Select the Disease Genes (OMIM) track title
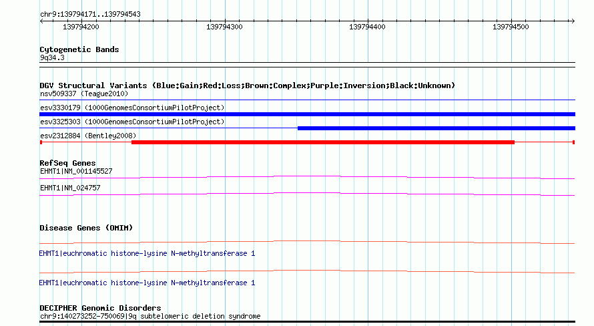The width and height of the screenshot is (594, 326). (x=86, y=228)
